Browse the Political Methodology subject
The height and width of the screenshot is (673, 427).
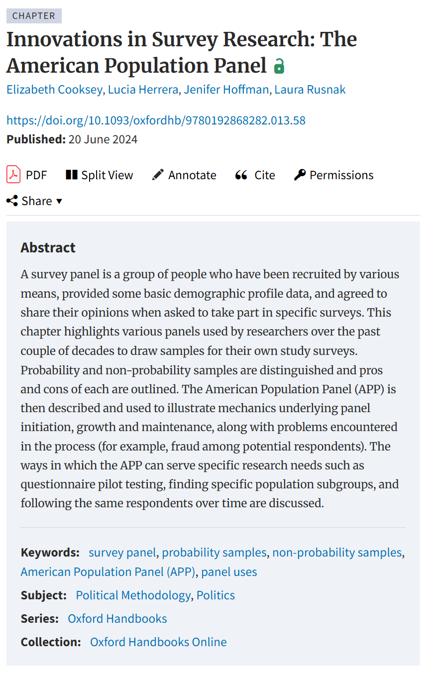tap(133, 595)
